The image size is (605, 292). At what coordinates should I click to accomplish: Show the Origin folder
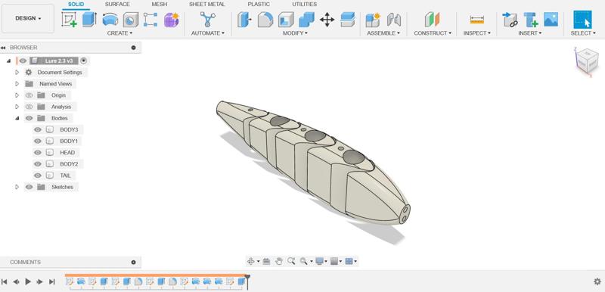[29, 95]
